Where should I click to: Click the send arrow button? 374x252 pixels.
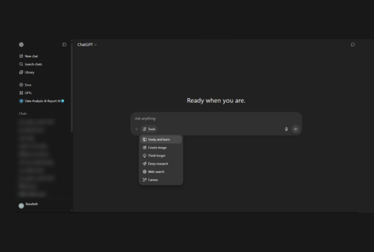296,129
